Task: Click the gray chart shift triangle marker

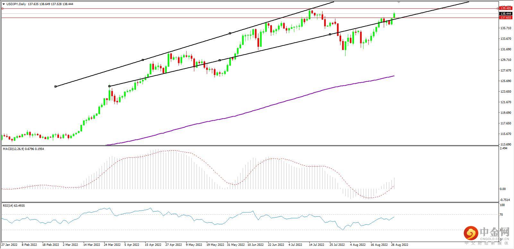Action: [399, 2]
